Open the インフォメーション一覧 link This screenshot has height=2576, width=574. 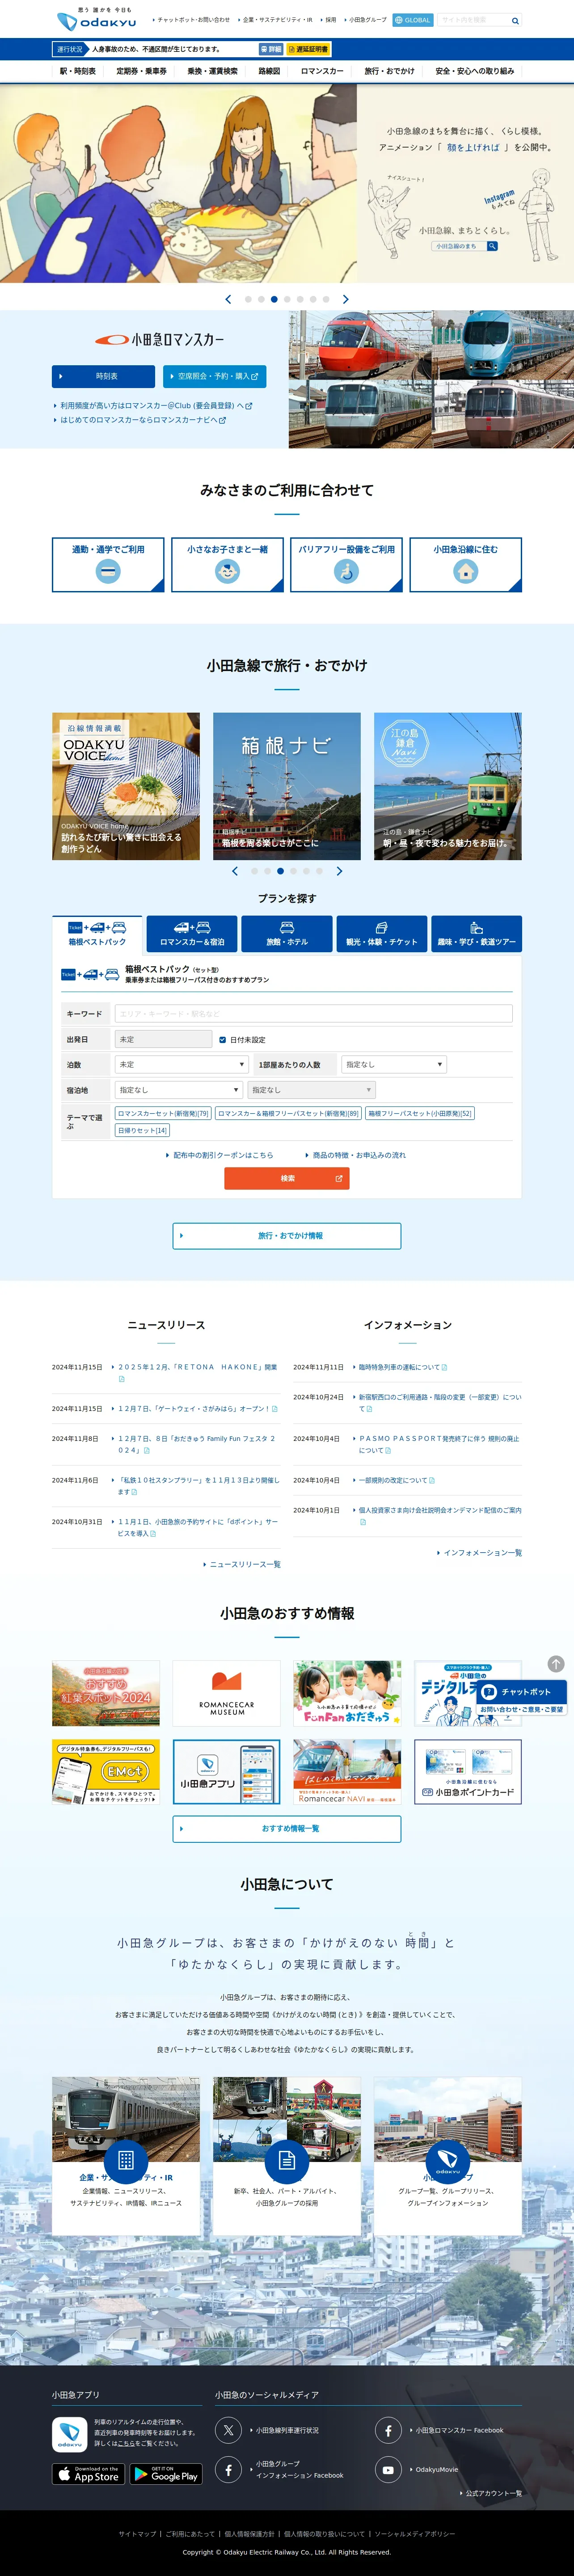tap(480, 1553)
